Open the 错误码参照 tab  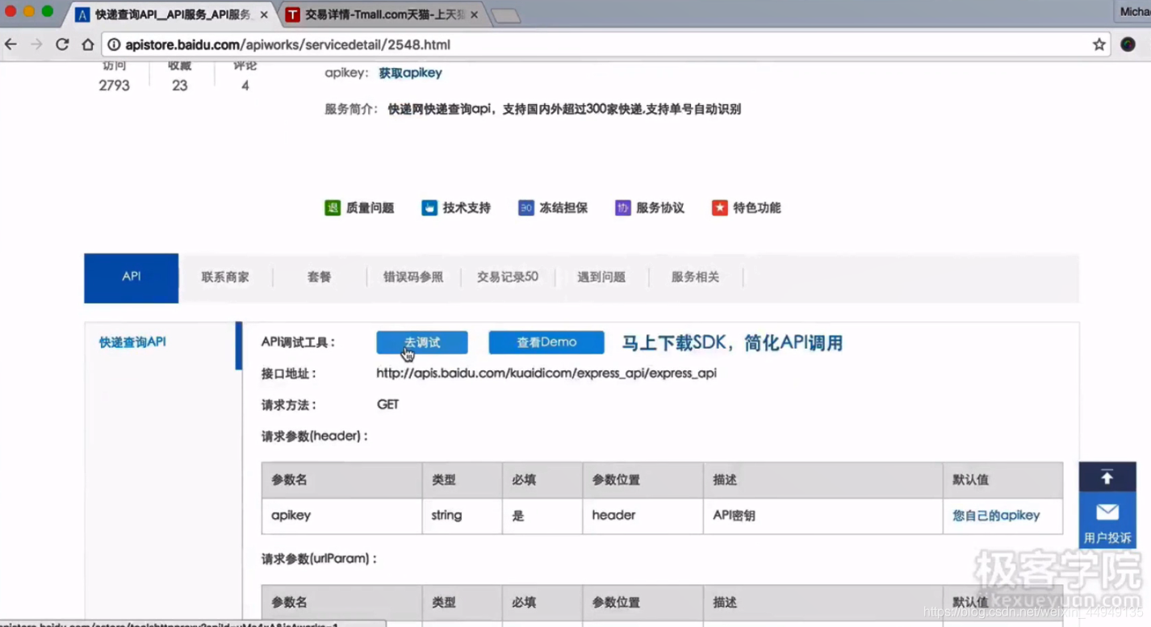point(413,277)
